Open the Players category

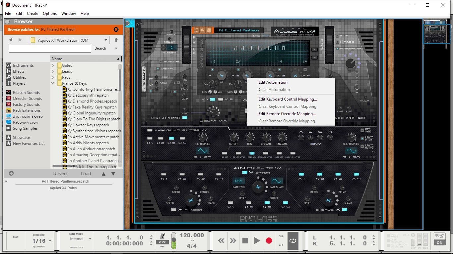pyautogui.click(x=16, y=83)
